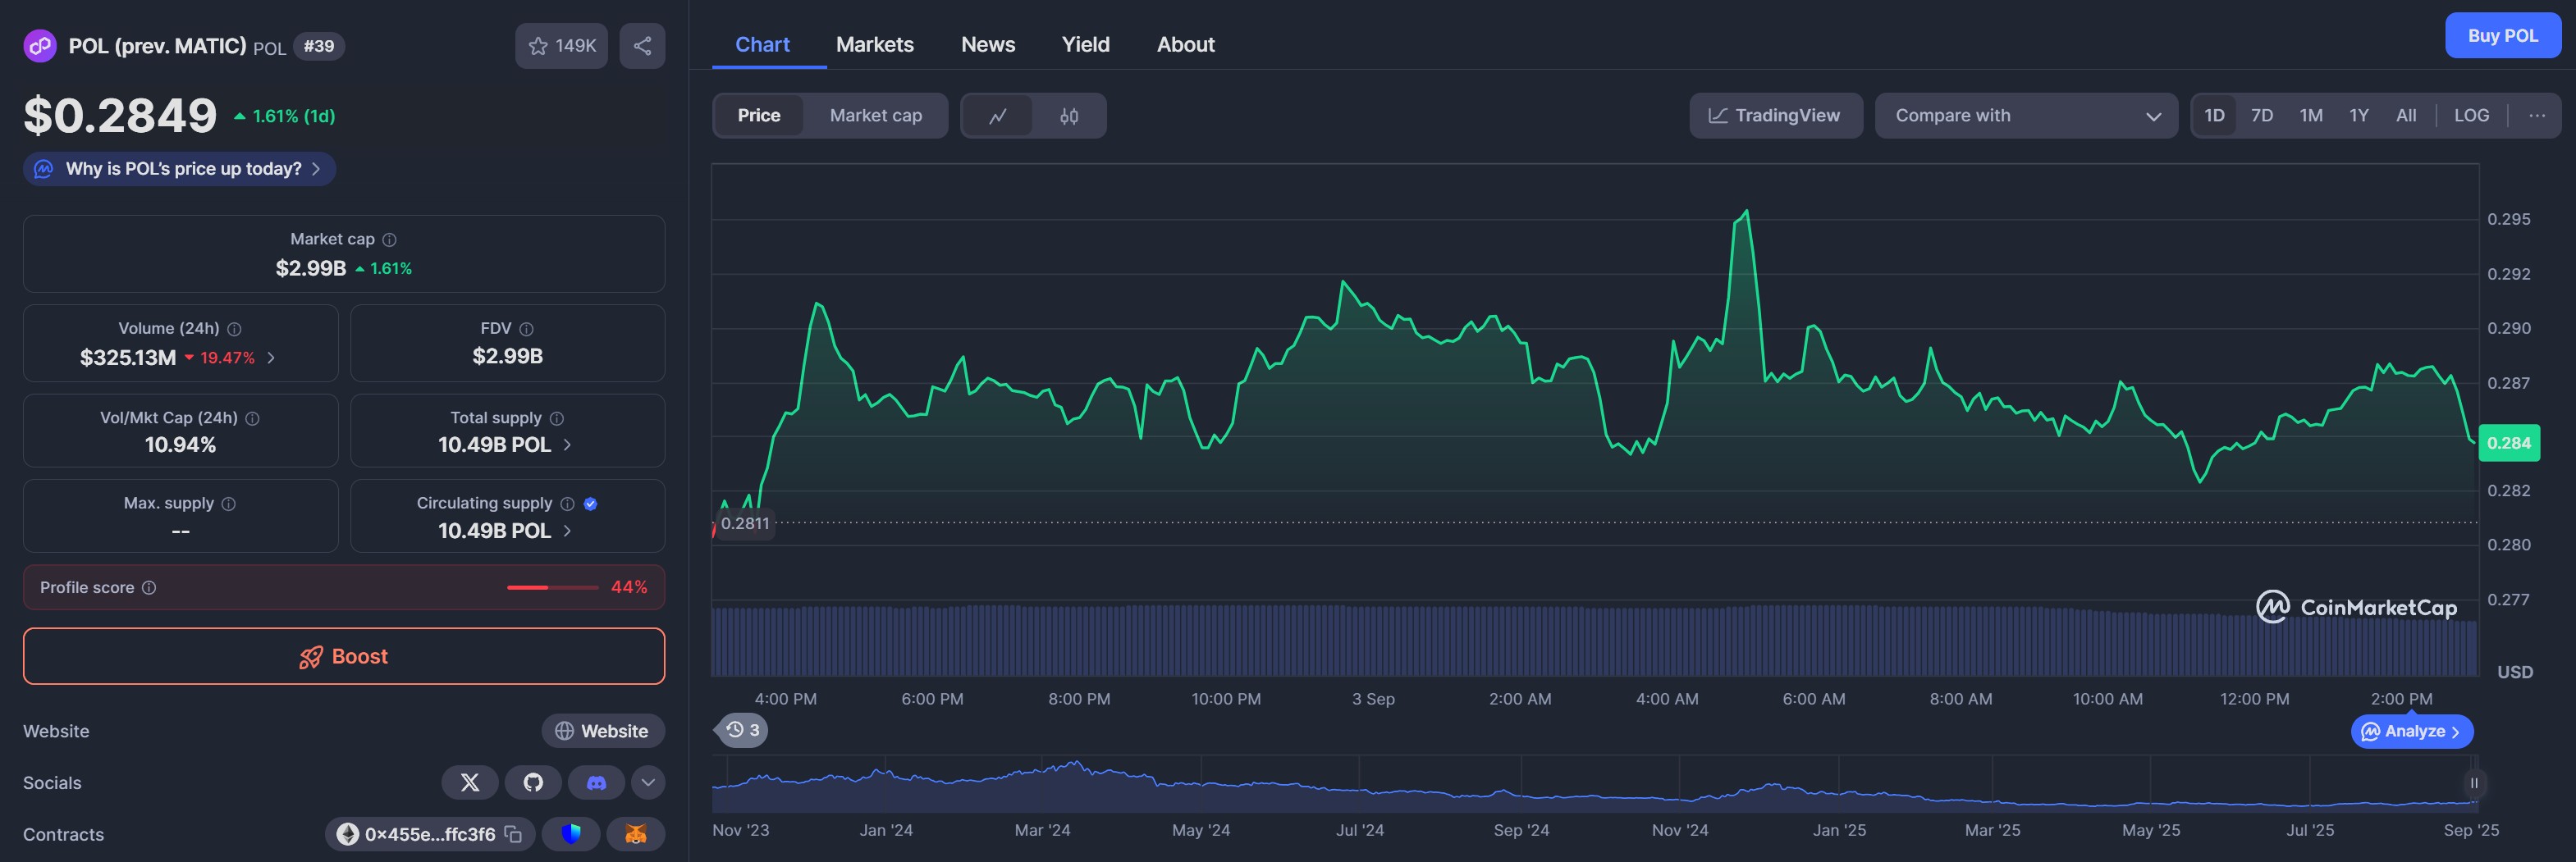Expand more social links chevron
Viewport: 2576px width, 862px height.
648,782
